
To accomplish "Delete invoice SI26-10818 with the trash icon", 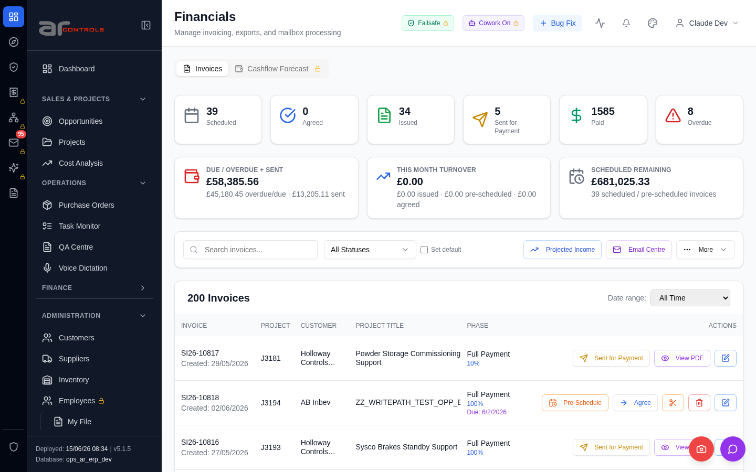I will click(x=699, y=403).
